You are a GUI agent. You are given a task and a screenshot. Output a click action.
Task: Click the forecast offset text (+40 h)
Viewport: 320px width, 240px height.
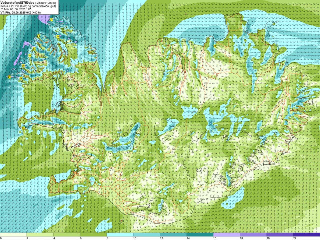(36, 12)
